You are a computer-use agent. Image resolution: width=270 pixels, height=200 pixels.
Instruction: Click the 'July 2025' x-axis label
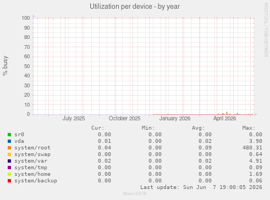pos(74,119)
